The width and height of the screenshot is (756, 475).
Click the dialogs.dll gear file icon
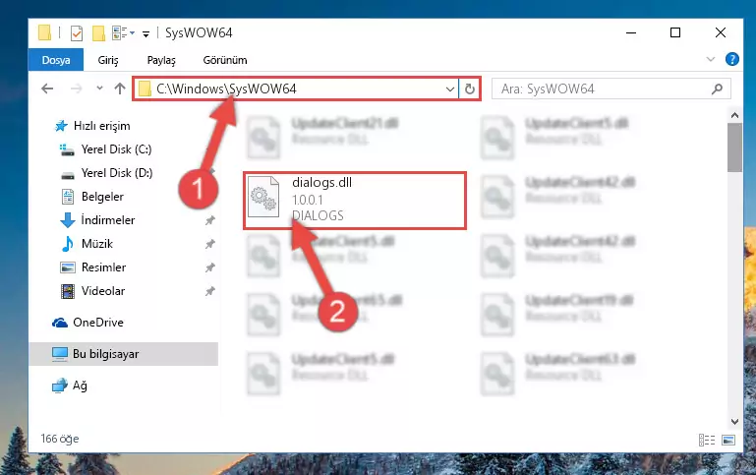coord(263,197)
